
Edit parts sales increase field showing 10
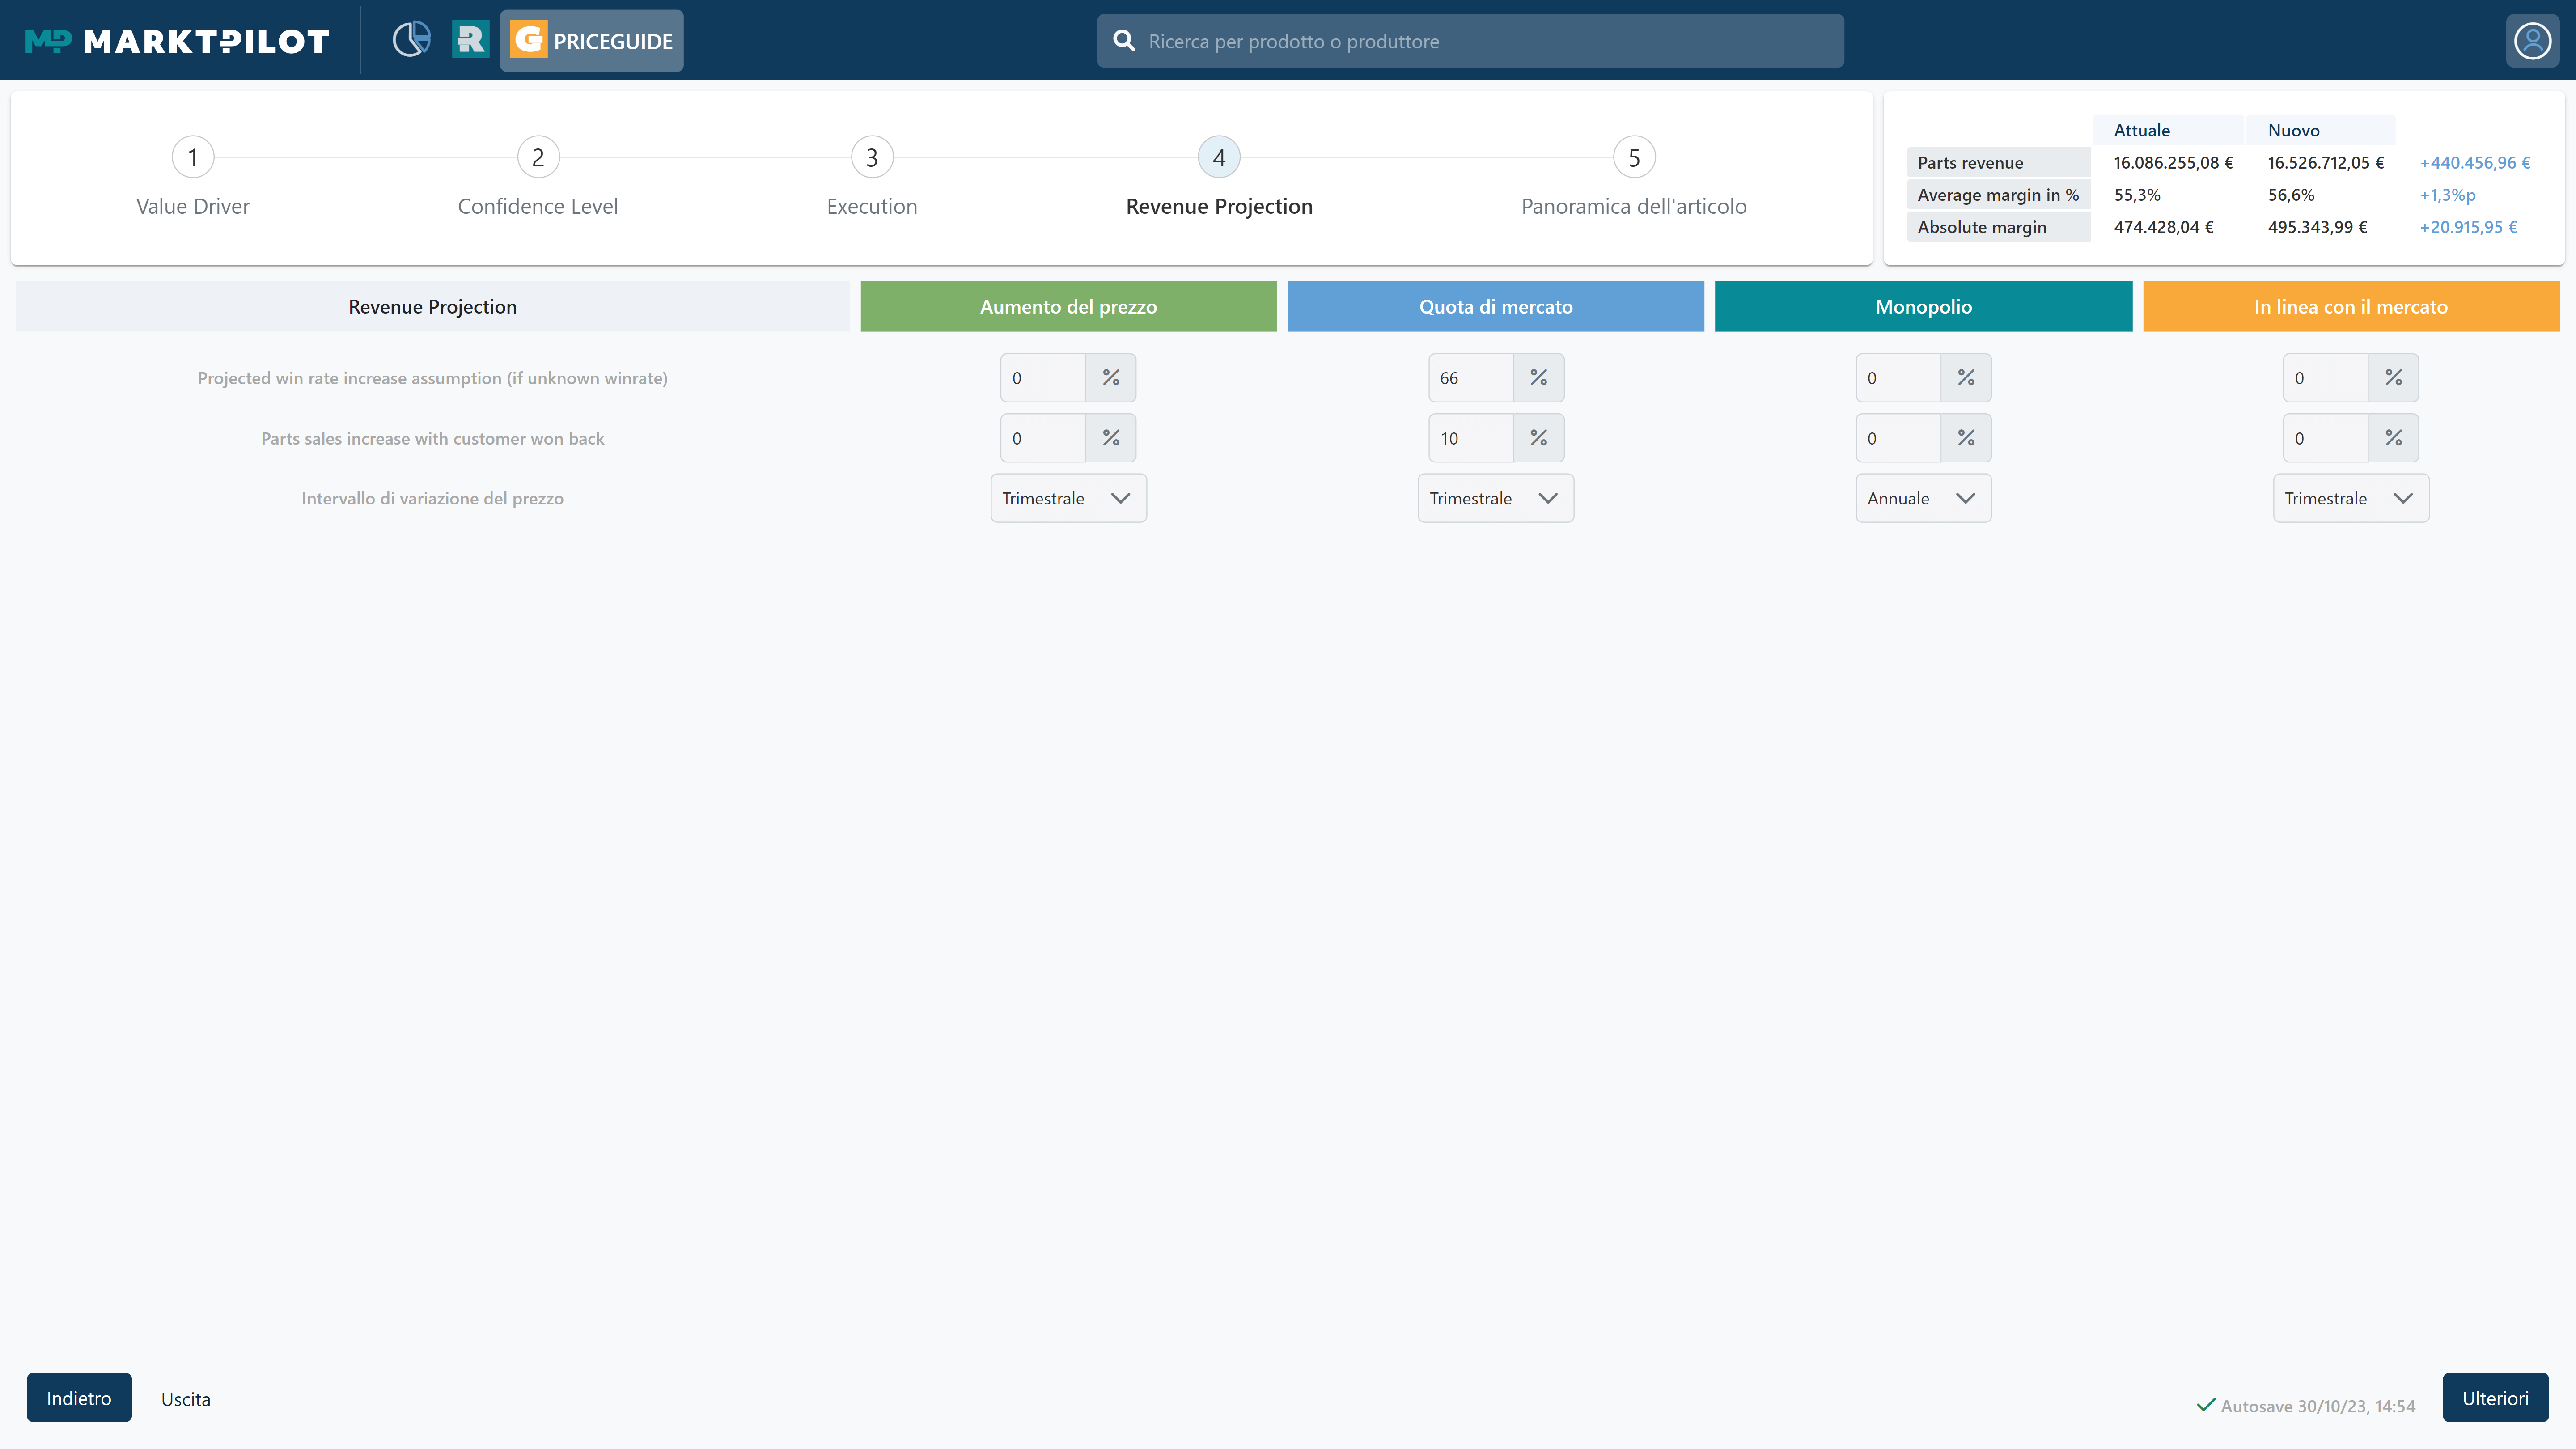pyautogui.click(x=1471, y=438)
